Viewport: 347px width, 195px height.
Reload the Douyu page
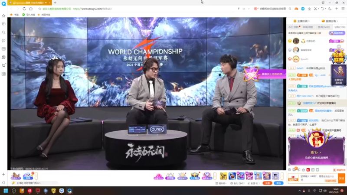pos(24,9)
